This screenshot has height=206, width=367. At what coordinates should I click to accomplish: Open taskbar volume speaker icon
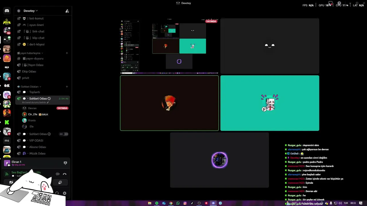coord(340,203)
